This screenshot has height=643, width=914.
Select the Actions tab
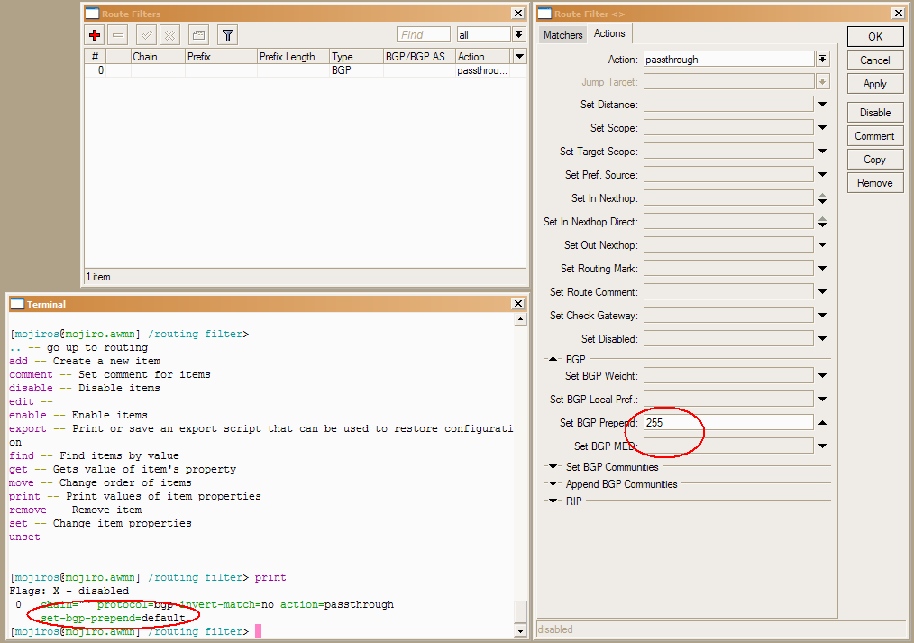(609, 34)
